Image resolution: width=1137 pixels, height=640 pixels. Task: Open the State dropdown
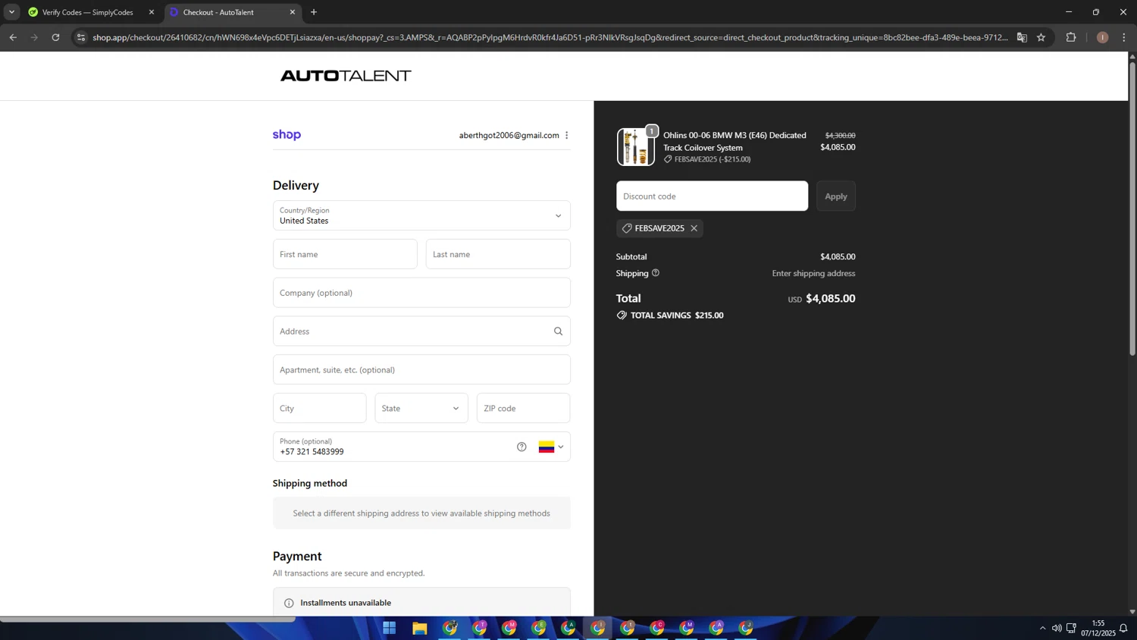[x=421, y=408]
